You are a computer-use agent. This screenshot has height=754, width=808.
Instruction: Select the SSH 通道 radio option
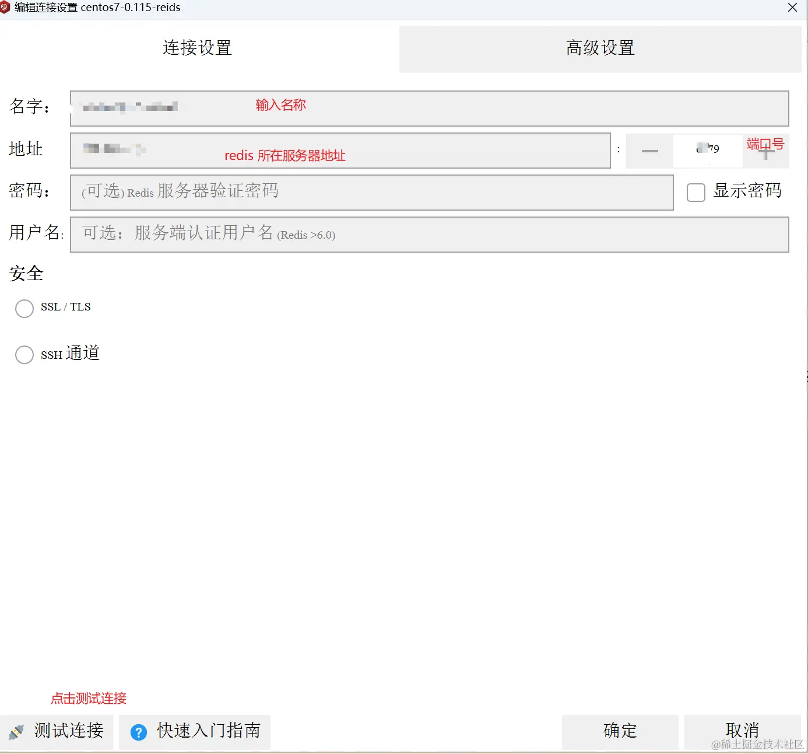tap(24, 354)
